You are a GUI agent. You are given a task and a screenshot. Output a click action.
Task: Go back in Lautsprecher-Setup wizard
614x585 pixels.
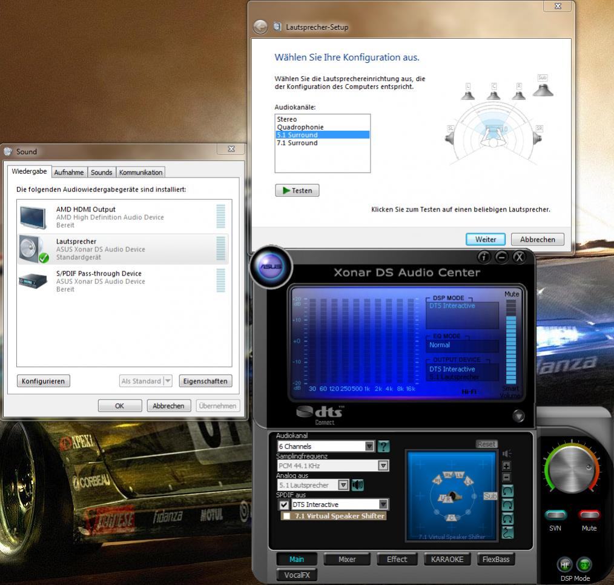tap(260, 27)
